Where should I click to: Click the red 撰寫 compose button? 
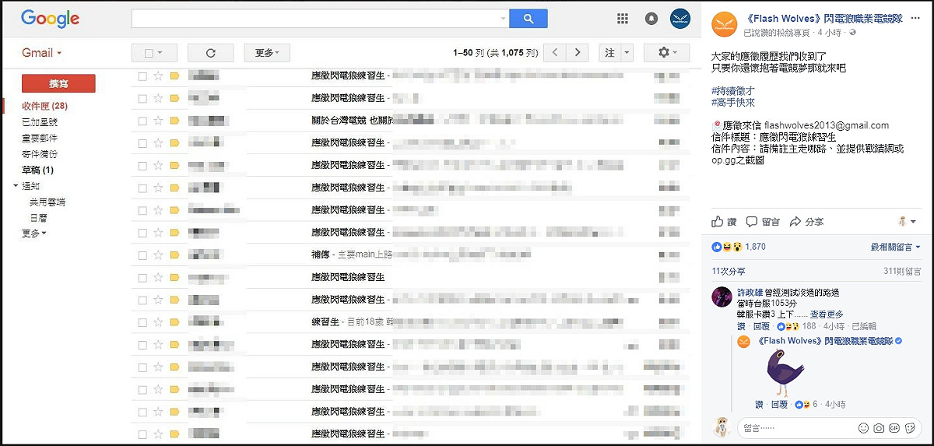[58, 83]
